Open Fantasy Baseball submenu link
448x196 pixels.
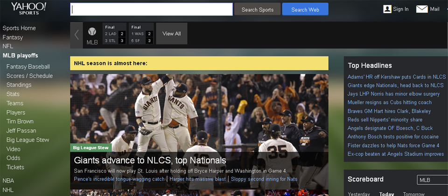click(x=28, y=67)
